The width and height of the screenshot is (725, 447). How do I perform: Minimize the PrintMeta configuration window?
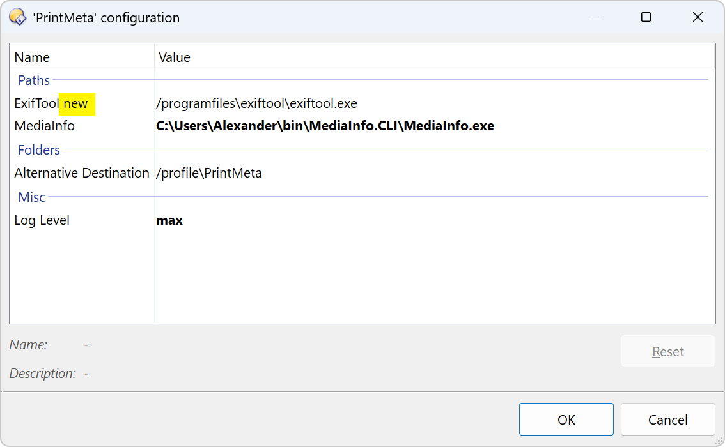click(594, 17)
